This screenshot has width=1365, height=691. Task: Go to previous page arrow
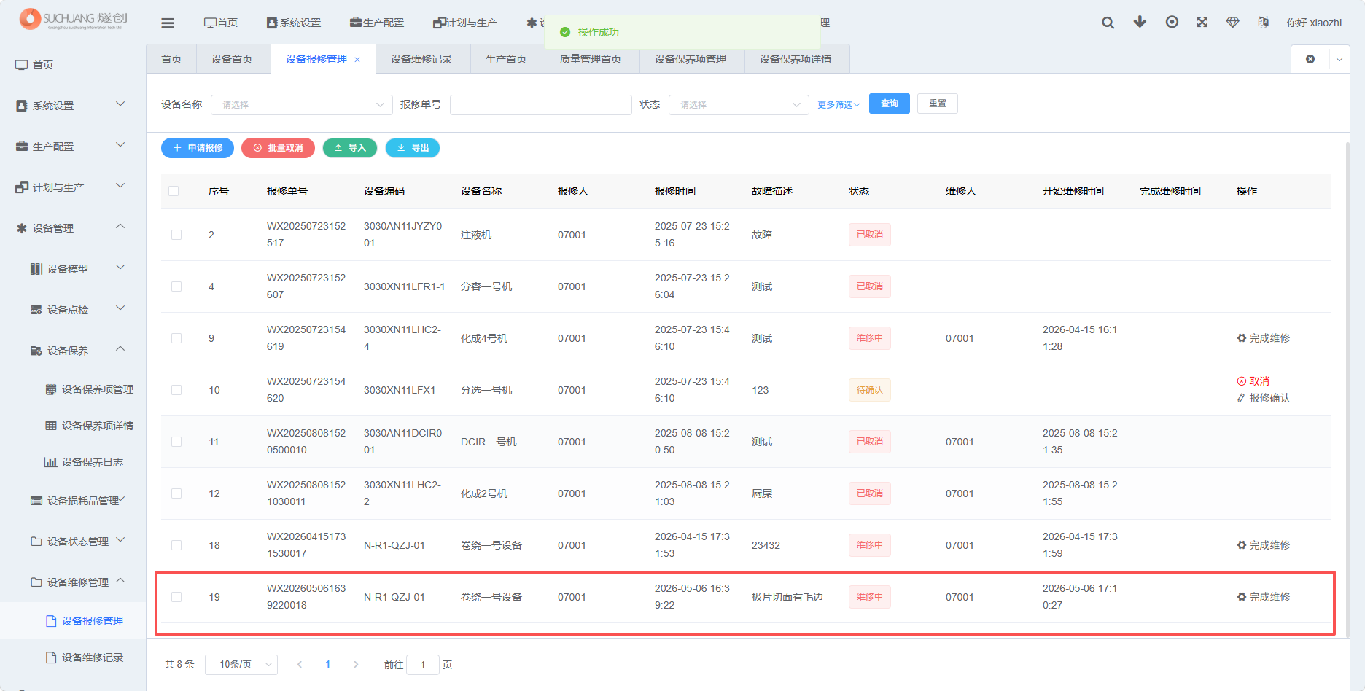coord(300,665)
